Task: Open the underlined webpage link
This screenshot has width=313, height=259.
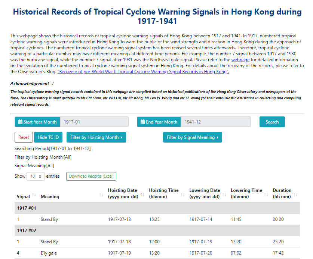Action: pyautogui.click(x=240, y=59)
